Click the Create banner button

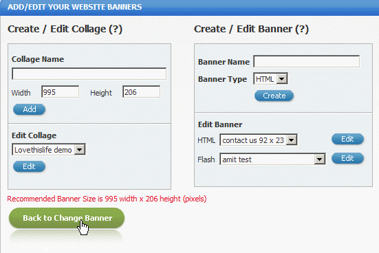pos(274,96)
